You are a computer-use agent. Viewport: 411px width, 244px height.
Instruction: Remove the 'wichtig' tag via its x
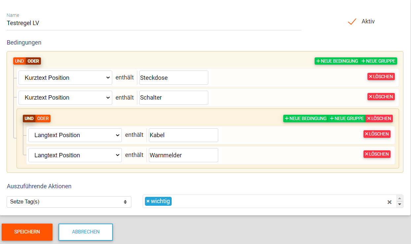click(x=148, y=201)
